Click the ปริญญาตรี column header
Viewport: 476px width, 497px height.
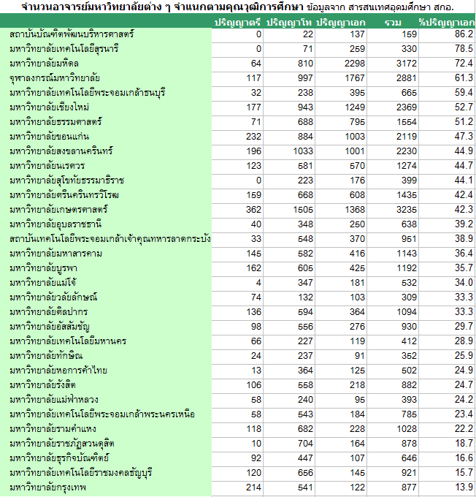click(237, 23)
